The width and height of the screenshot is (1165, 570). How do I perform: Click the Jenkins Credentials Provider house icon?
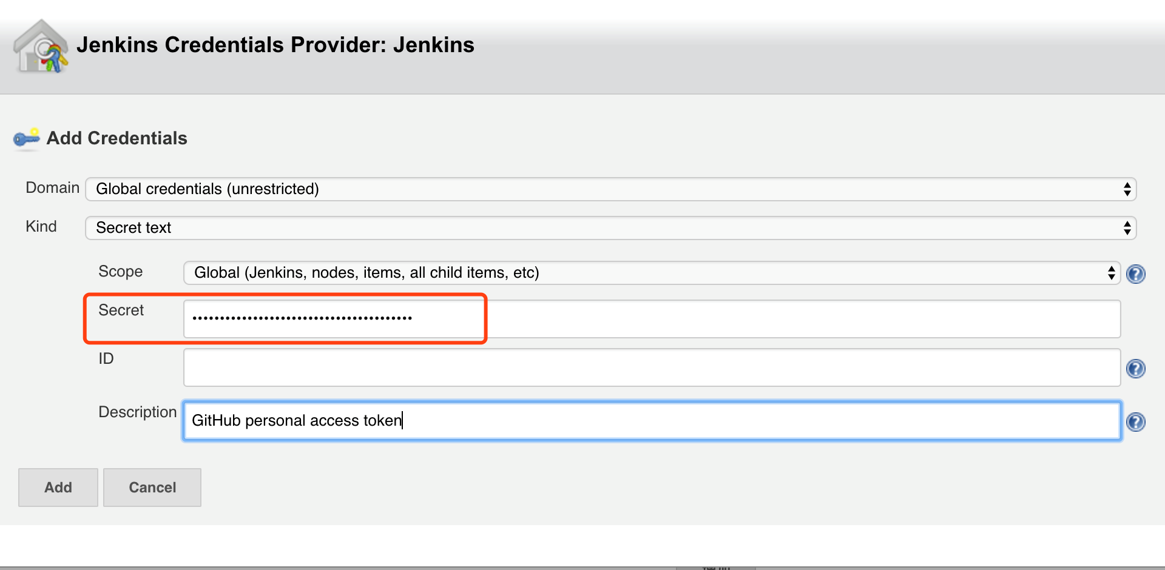pos(41,47)
